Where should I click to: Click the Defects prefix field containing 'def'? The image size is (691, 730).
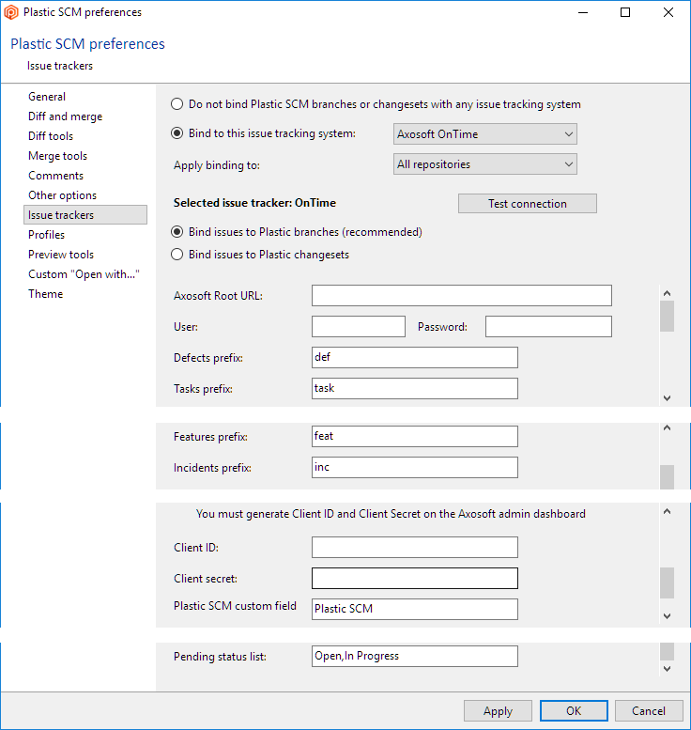tap(415, 357)
